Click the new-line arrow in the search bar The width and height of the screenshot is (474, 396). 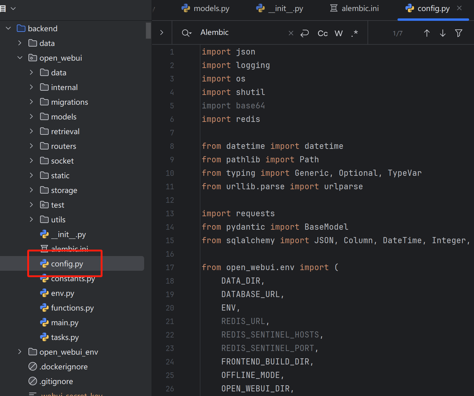[305, 33]
